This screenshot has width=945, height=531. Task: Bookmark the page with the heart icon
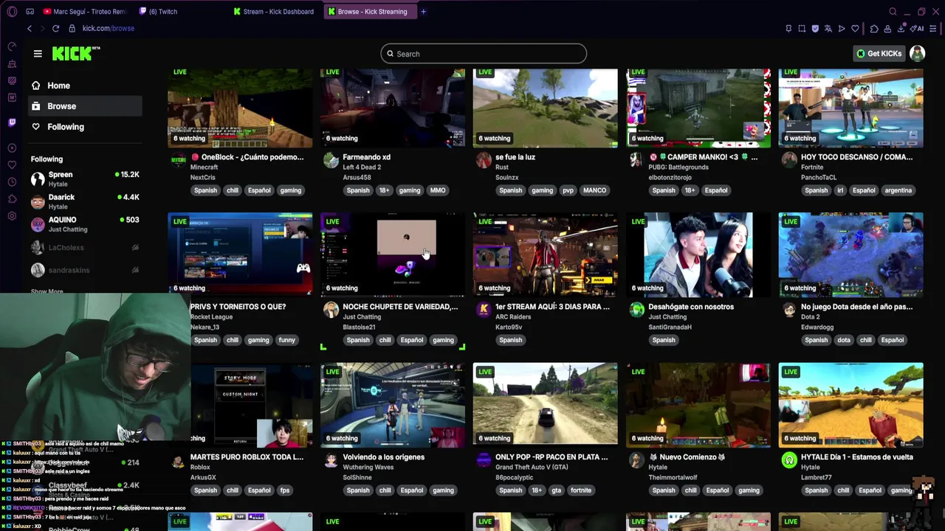(x=855, y=29)
